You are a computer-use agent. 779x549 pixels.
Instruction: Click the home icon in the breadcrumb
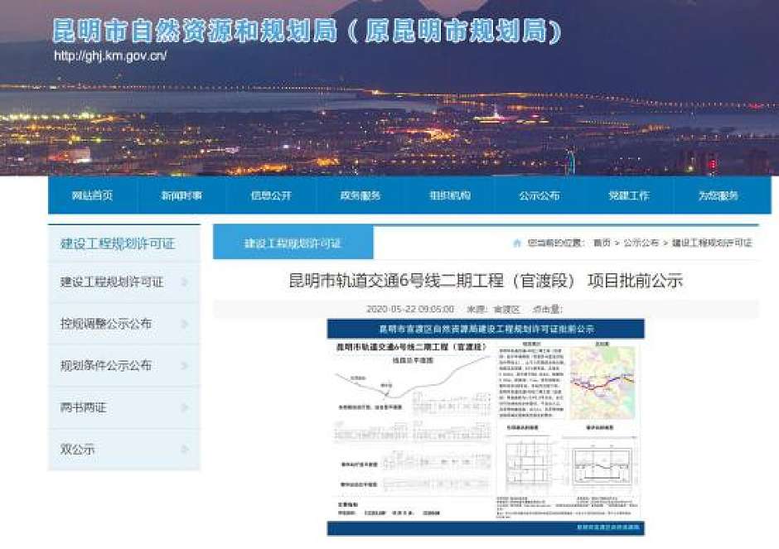517,243
